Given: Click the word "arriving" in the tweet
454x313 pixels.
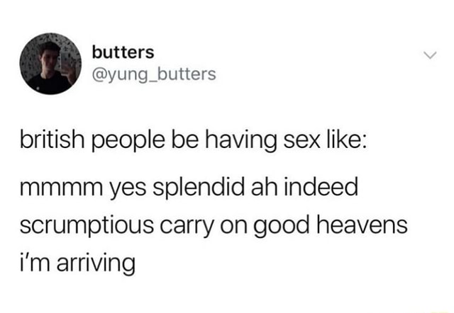Looking at the screenshot, I should point(96,265).
